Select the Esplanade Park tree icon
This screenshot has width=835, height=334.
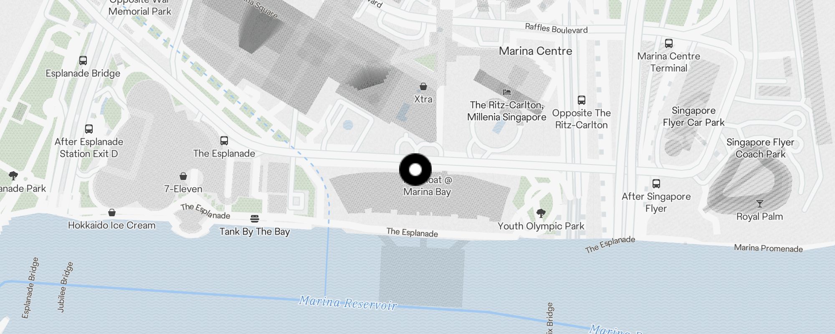click(13, 176)
